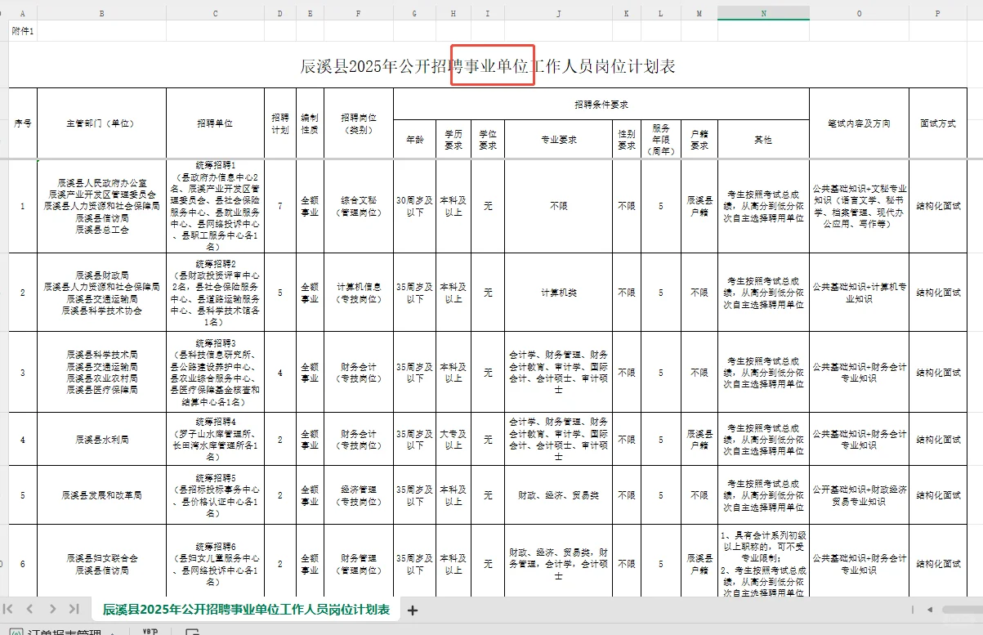Image resolution: width=983 pixels, height=635 pixels.
Task: Go to the next sheet arrow
Action: [x=52, y=609]
